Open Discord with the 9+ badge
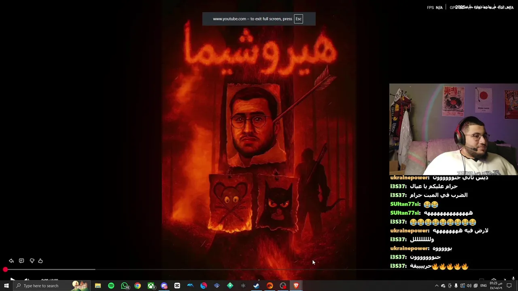 (x=164, y=286)
